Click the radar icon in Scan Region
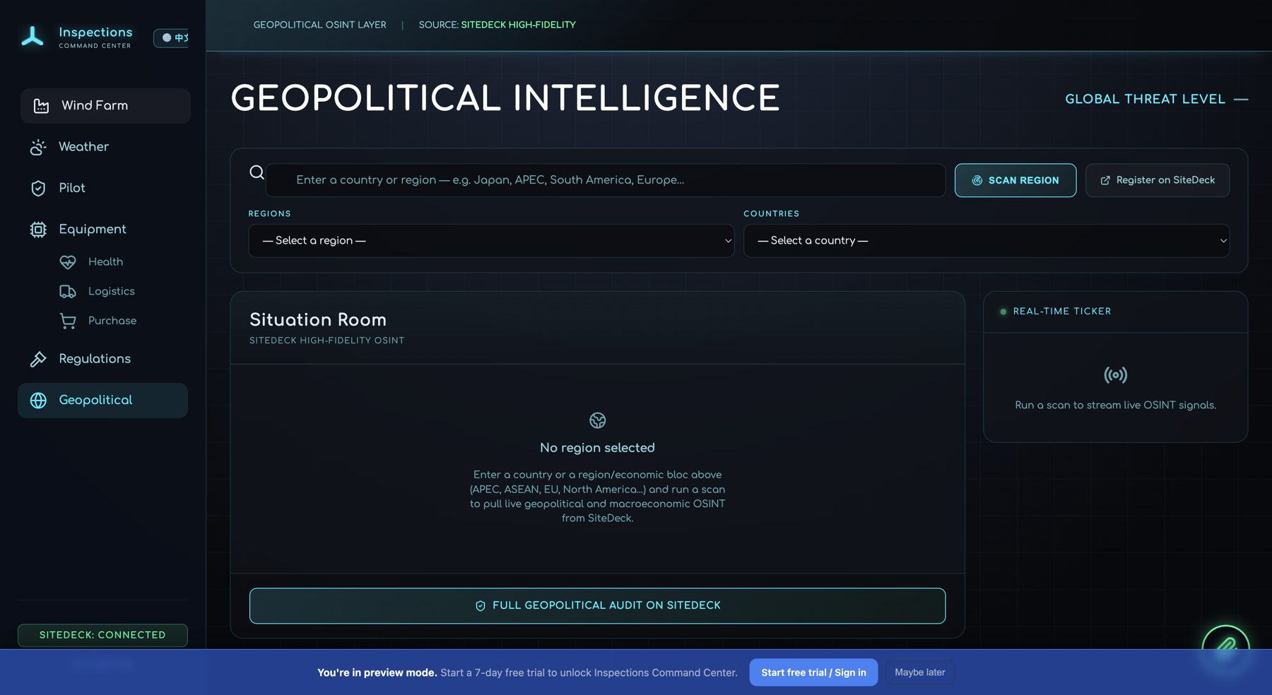This screenshot has width=1272, height=695. pos(977,181)
